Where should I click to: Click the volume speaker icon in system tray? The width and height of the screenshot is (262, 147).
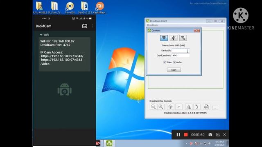[x=209, y=143]
